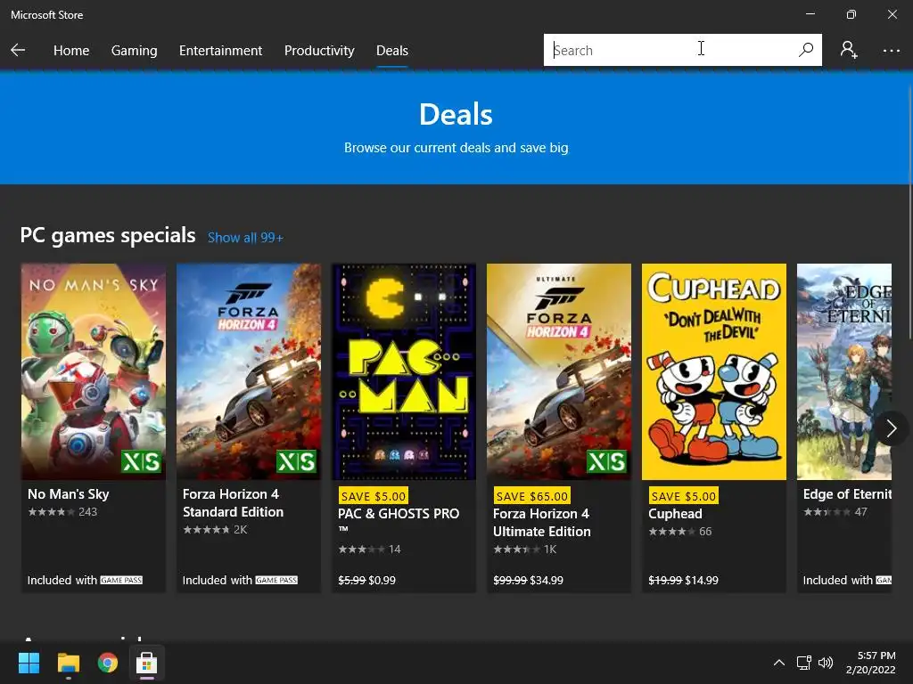Open Forza Horizon 4 Ultimate cover
This screenshot has height=684, width=913.
(x=559, y=371)
